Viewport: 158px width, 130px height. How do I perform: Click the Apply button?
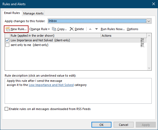click(x=146, y=125)
